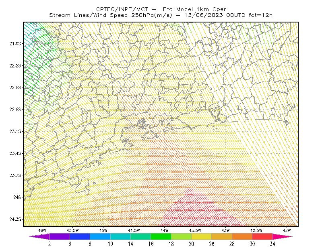The height and width of the screenshot is (248, 322).
Task: Click the color bar value '30'
Action: (x=252, y=244)
